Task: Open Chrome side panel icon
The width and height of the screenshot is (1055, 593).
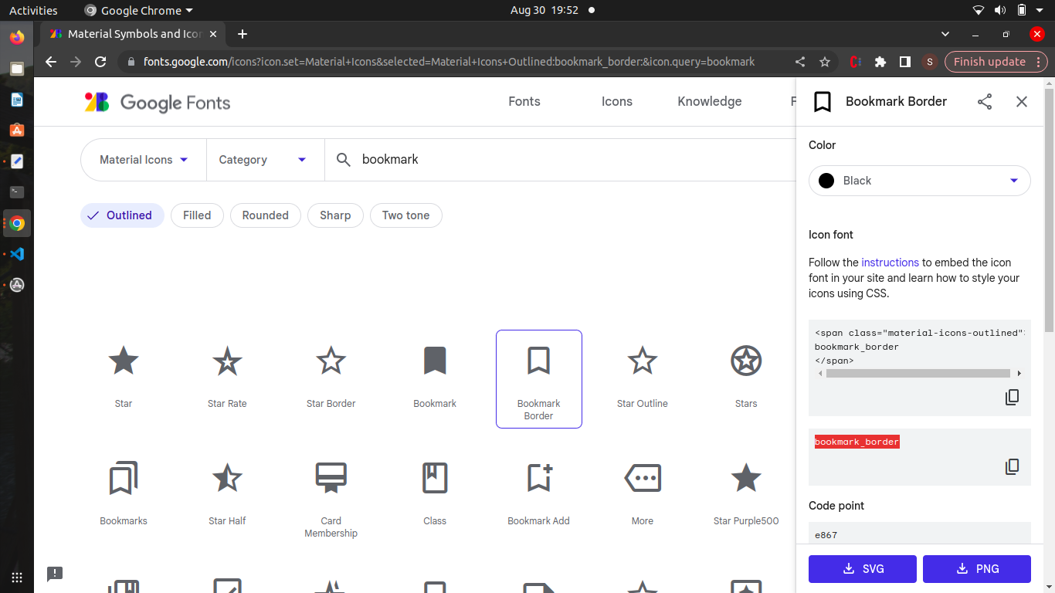Action: coord(905,62)
